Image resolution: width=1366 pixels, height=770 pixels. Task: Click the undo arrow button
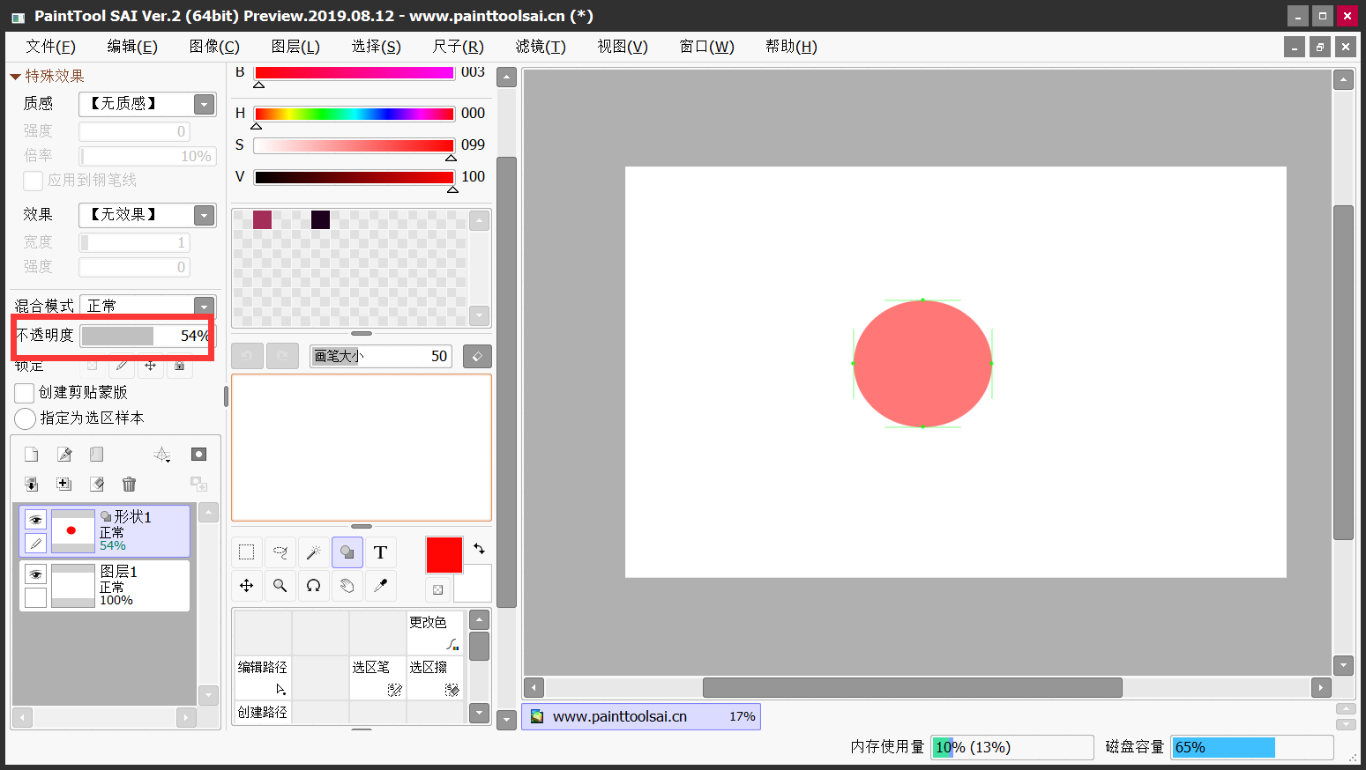point(247,356)
